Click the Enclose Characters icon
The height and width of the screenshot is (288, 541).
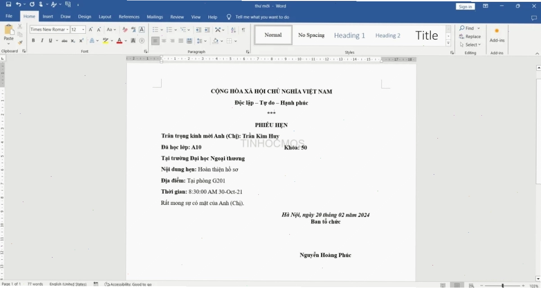click(142, 40)
